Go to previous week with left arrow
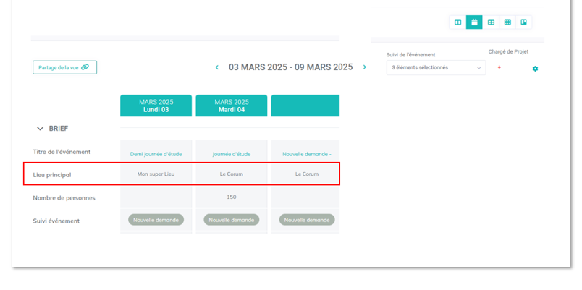 click(x=216, y=67)
